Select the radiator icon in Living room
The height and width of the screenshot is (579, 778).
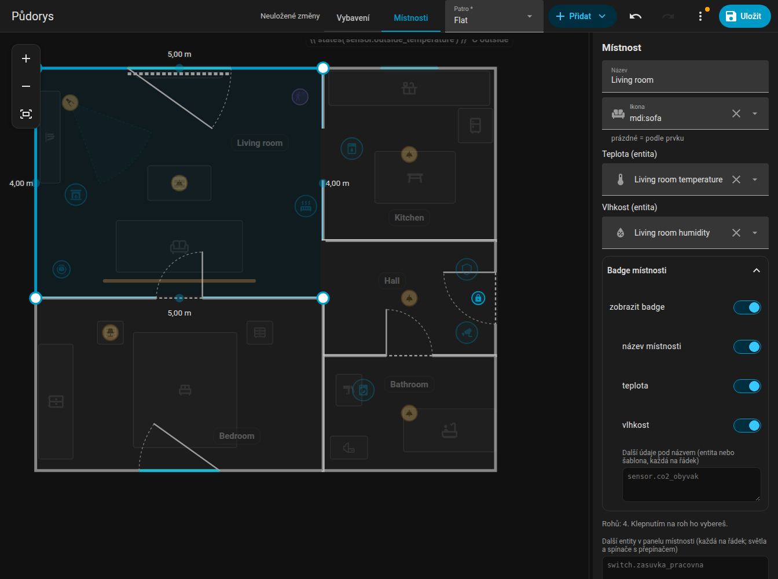(306, 206)
